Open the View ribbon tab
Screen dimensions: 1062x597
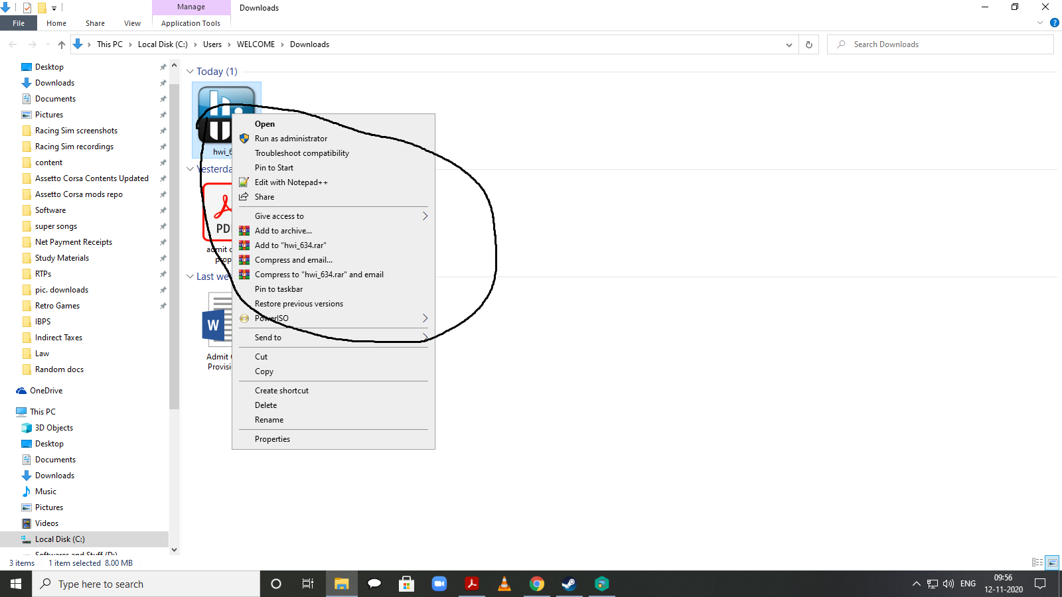point(132,23)
